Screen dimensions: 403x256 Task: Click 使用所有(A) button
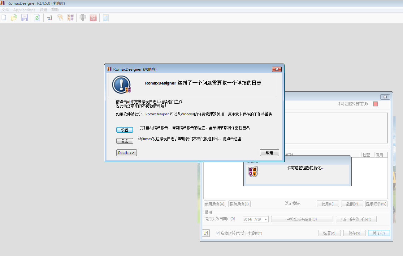pyautogui.click(x=215, y=204)
